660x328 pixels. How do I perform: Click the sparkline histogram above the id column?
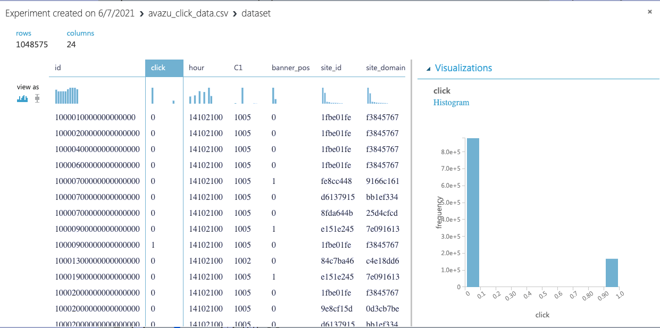point(67,96)
